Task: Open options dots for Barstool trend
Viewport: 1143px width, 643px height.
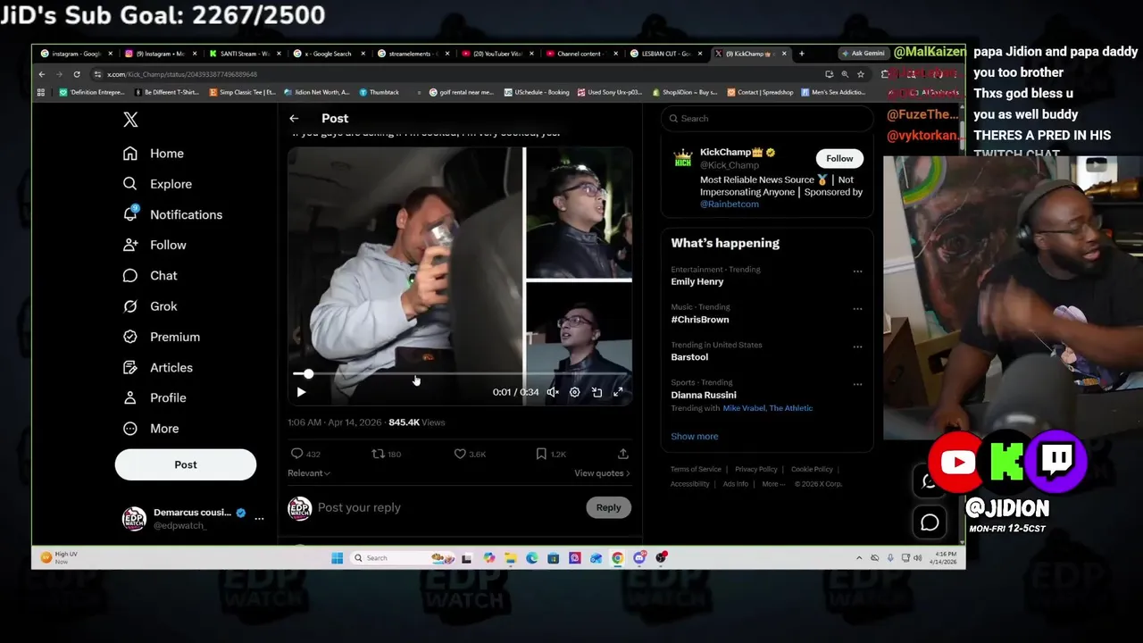Action: point(857,347)
